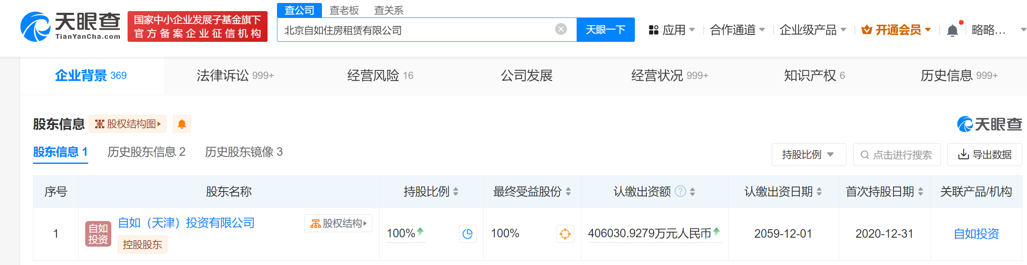This screenshot has height=265, width=1027.
Task: Switch to 查公司 search tab
Action: point(299,10)
